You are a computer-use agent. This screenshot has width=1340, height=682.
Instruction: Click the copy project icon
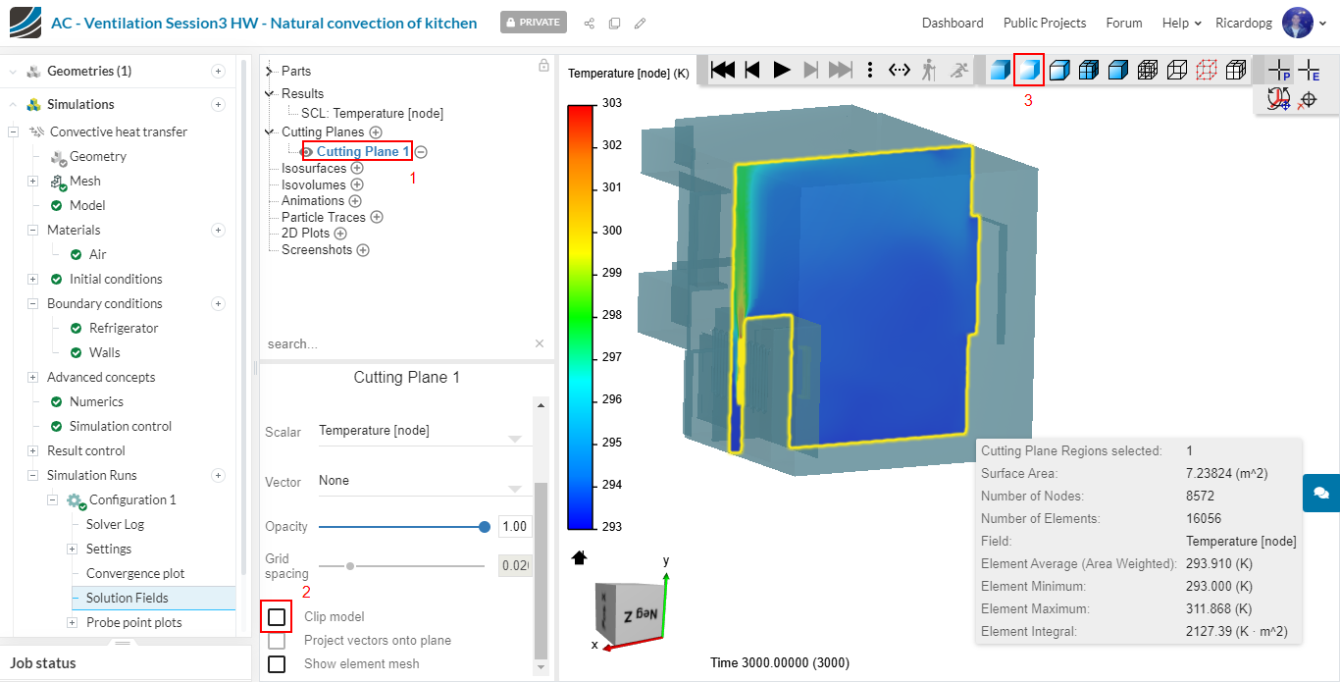click(x=614, y=23)
